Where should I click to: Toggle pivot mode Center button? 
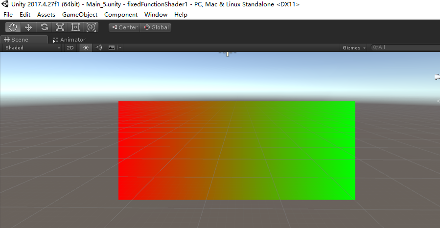[x=124, y=27]
